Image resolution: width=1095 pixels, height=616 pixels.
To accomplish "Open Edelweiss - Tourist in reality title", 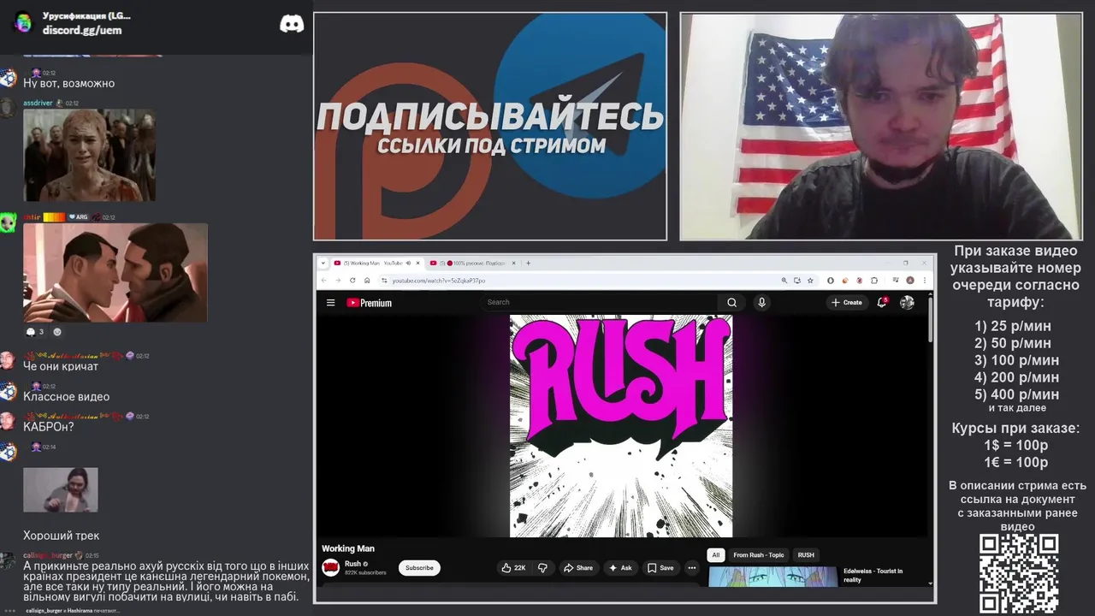I will [x=873, y=575].
